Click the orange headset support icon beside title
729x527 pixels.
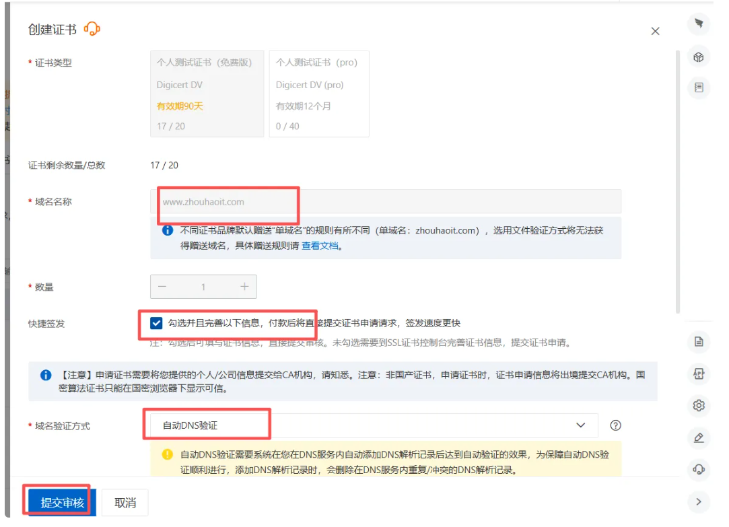pos(92,29)
